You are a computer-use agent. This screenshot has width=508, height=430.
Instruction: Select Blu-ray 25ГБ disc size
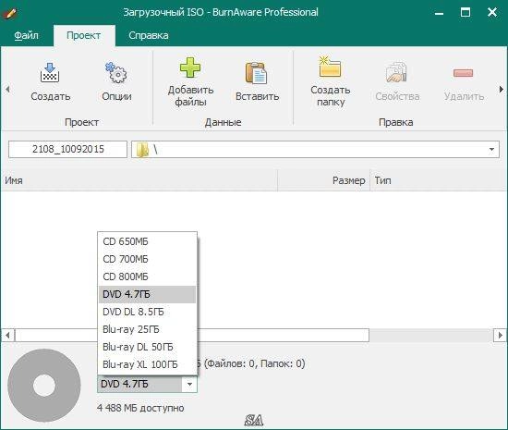click(147, 329)
